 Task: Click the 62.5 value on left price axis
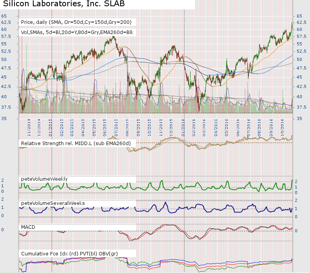point(6,22)
